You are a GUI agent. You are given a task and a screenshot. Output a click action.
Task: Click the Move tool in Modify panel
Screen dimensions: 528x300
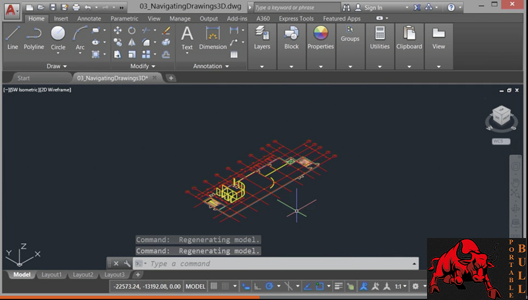[117, 30]
